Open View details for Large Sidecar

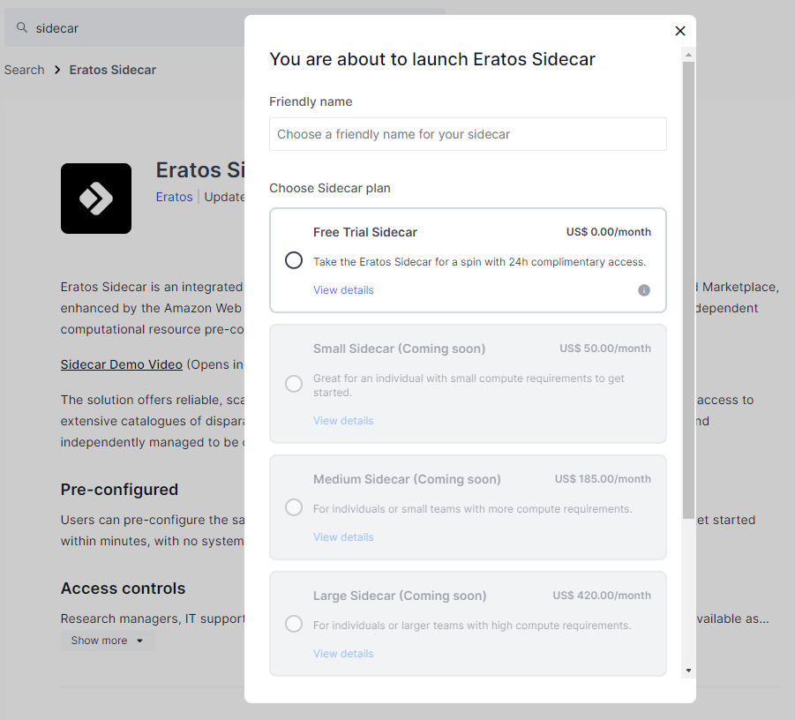[343, 654]
